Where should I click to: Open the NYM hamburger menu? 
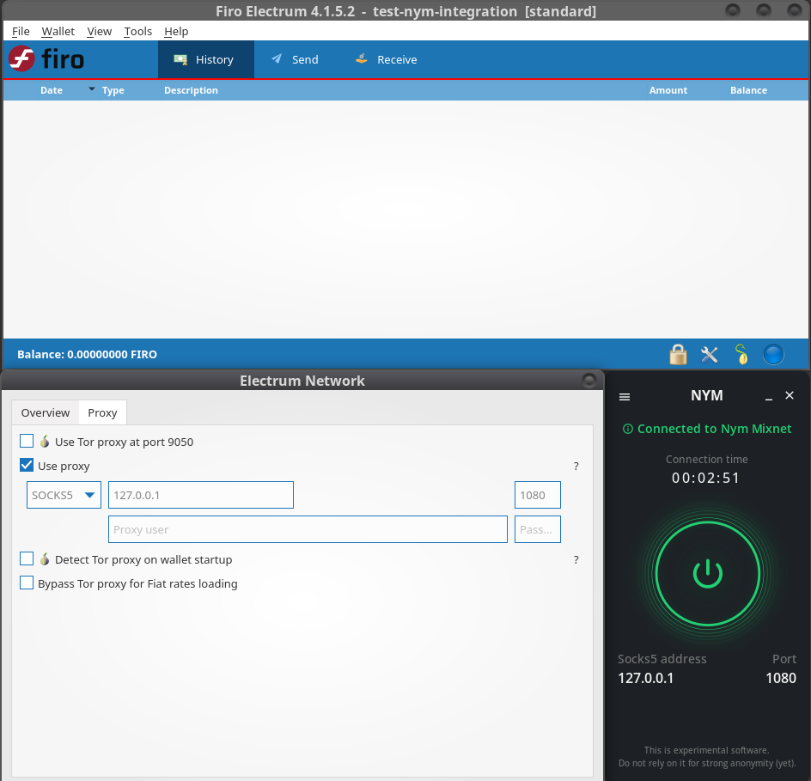(x=625, y=397)
